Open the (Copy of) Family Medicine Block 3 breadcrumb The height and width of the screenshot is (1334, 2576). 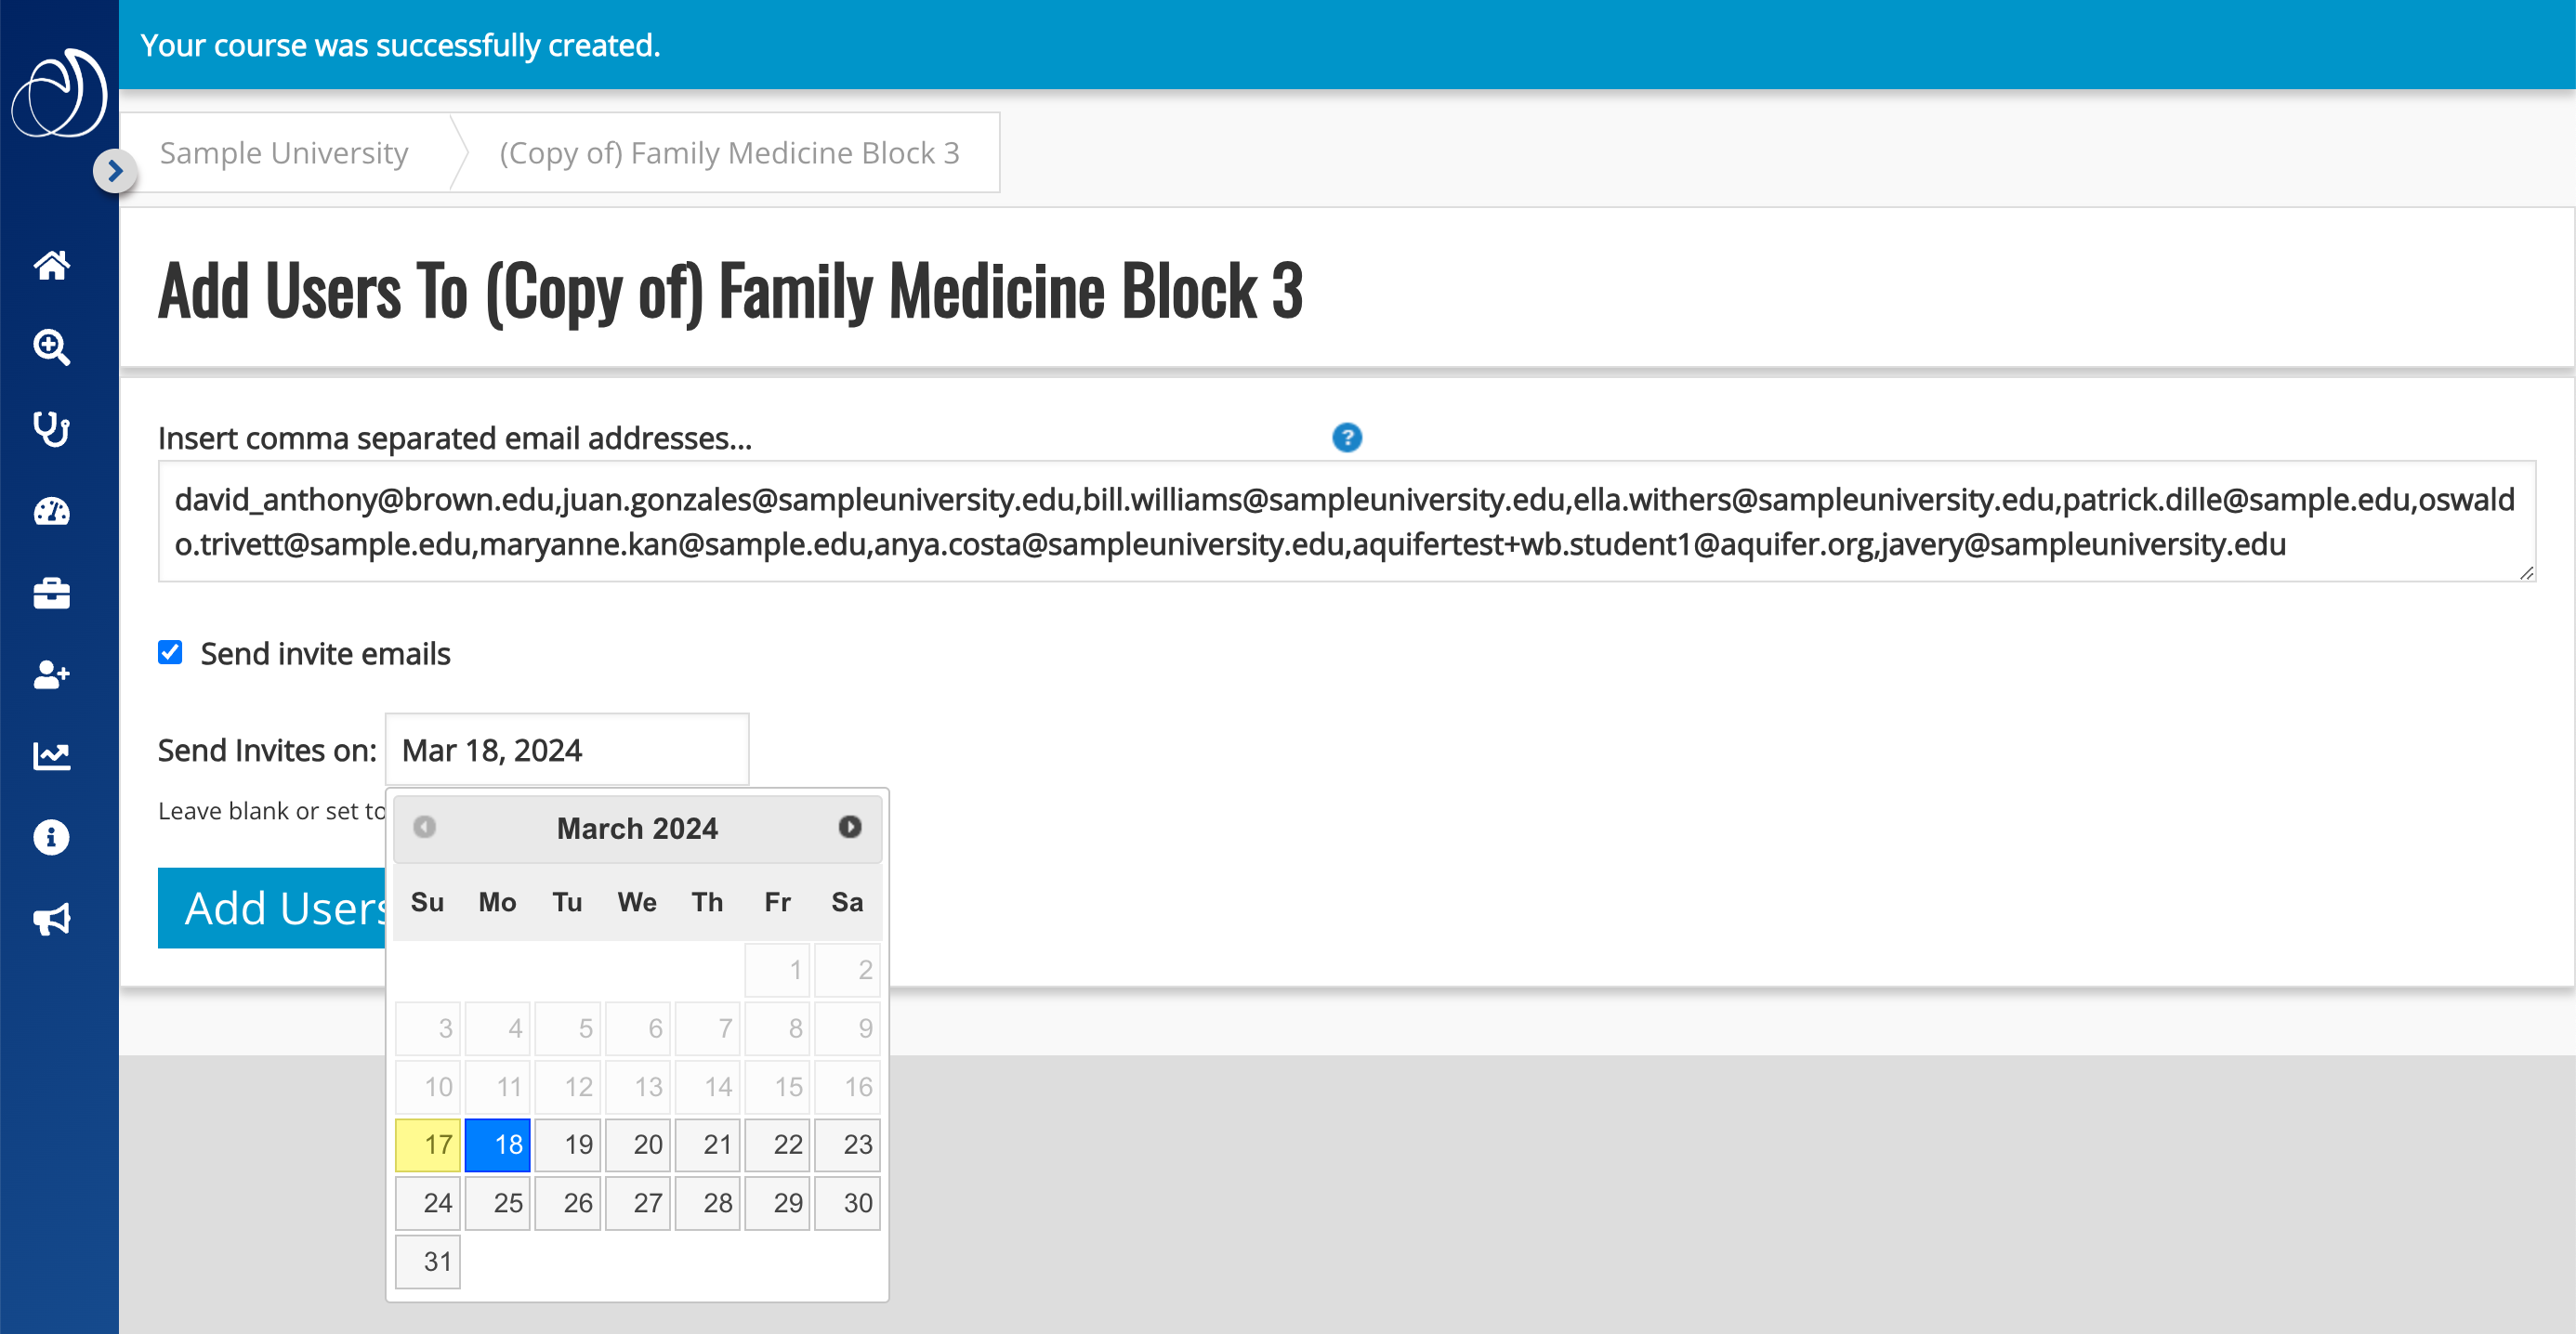click(729, 153)
